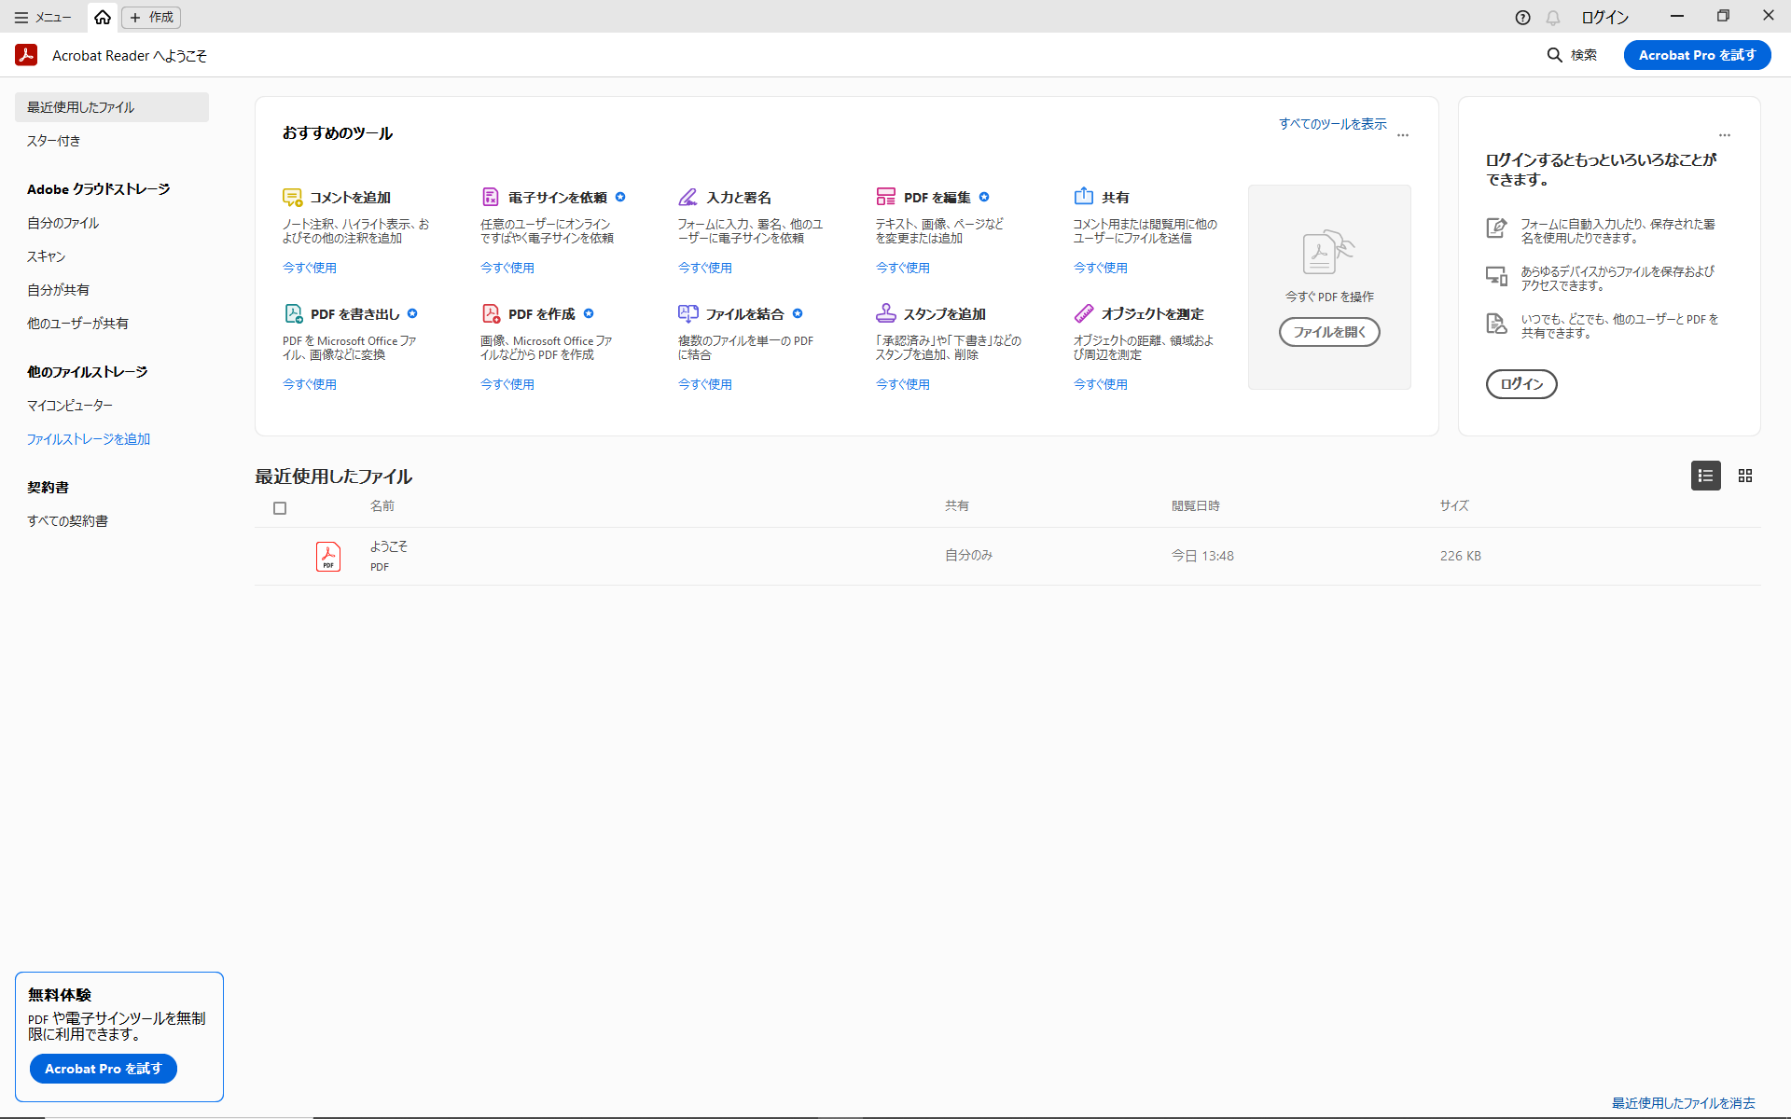The height and width of the screenshot is (1119, 1791).
Task: Sort by 閲覧日時 column header
Action: click(x=1196, y=505)
